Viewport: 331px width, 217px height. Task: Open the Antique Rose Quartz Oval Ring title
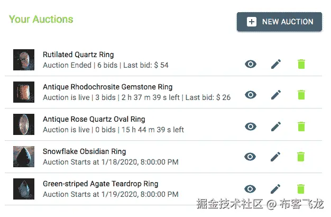click(x=94, y=119)
